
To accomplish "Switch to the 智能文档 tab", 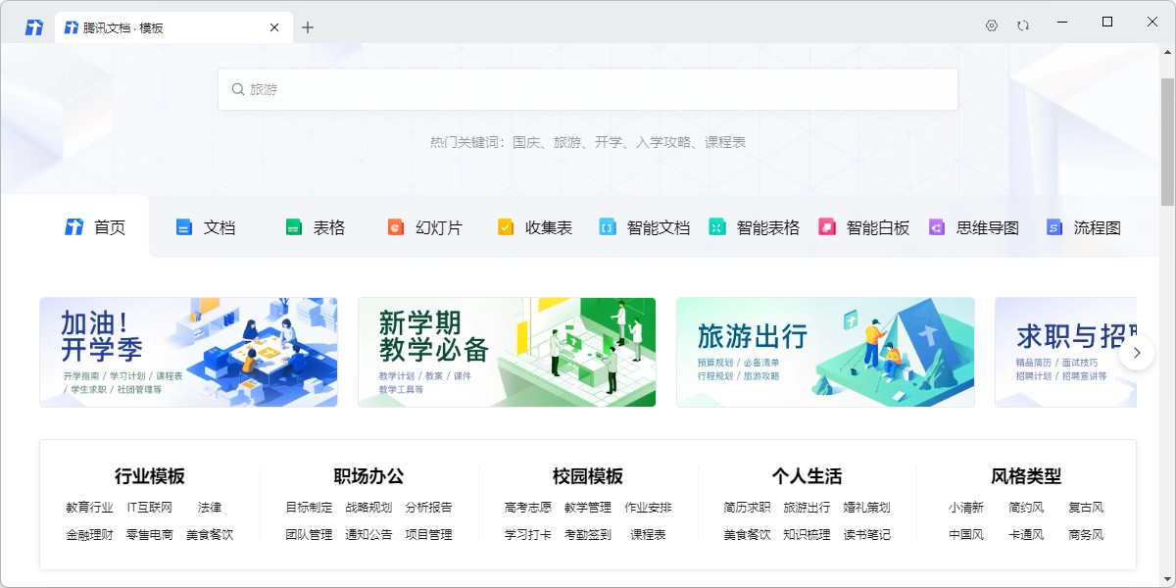I will [644, 227].
